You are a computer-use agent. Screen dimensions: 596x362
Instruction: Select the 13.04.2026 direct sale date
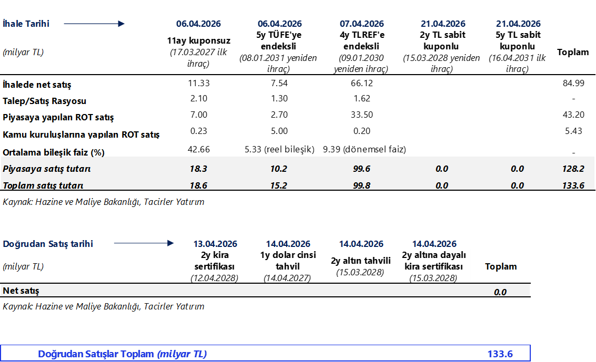(x=215, y=244)
